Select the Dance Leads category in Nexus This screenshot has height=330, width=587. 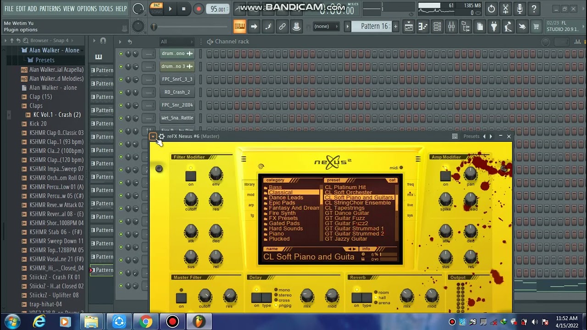tap(286, 198)
